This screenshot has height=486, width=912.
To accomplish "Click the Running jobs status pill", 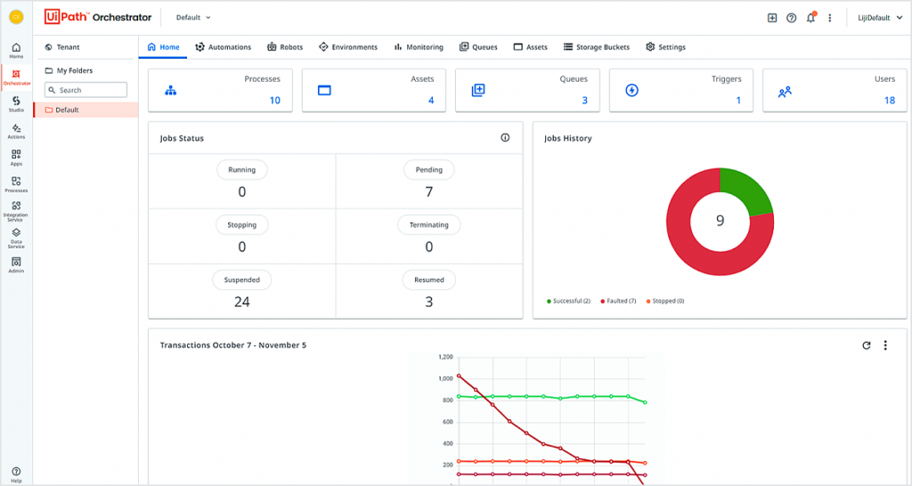I will pos(242,170).
